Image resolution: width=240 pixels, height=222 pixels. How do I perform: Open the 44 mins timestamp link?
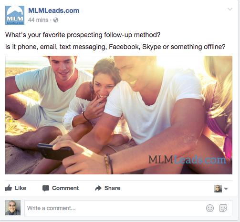coord(38,20)
